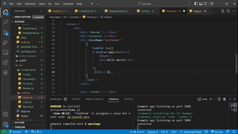Open Extensions view in activity bar
The height and width of the screenshot is (134, 238).
[5, 63]
